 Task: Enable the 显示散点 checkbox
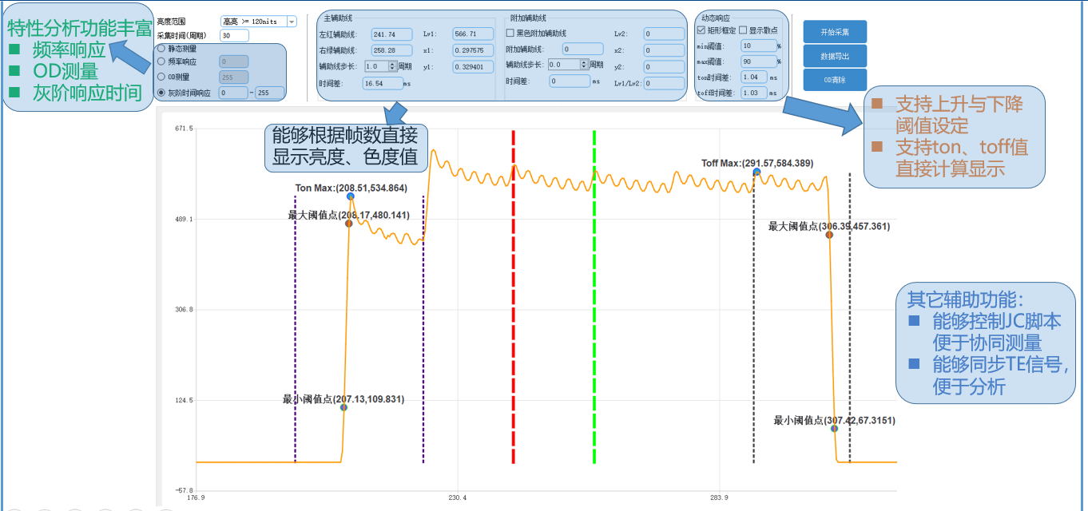coord(743,30)
